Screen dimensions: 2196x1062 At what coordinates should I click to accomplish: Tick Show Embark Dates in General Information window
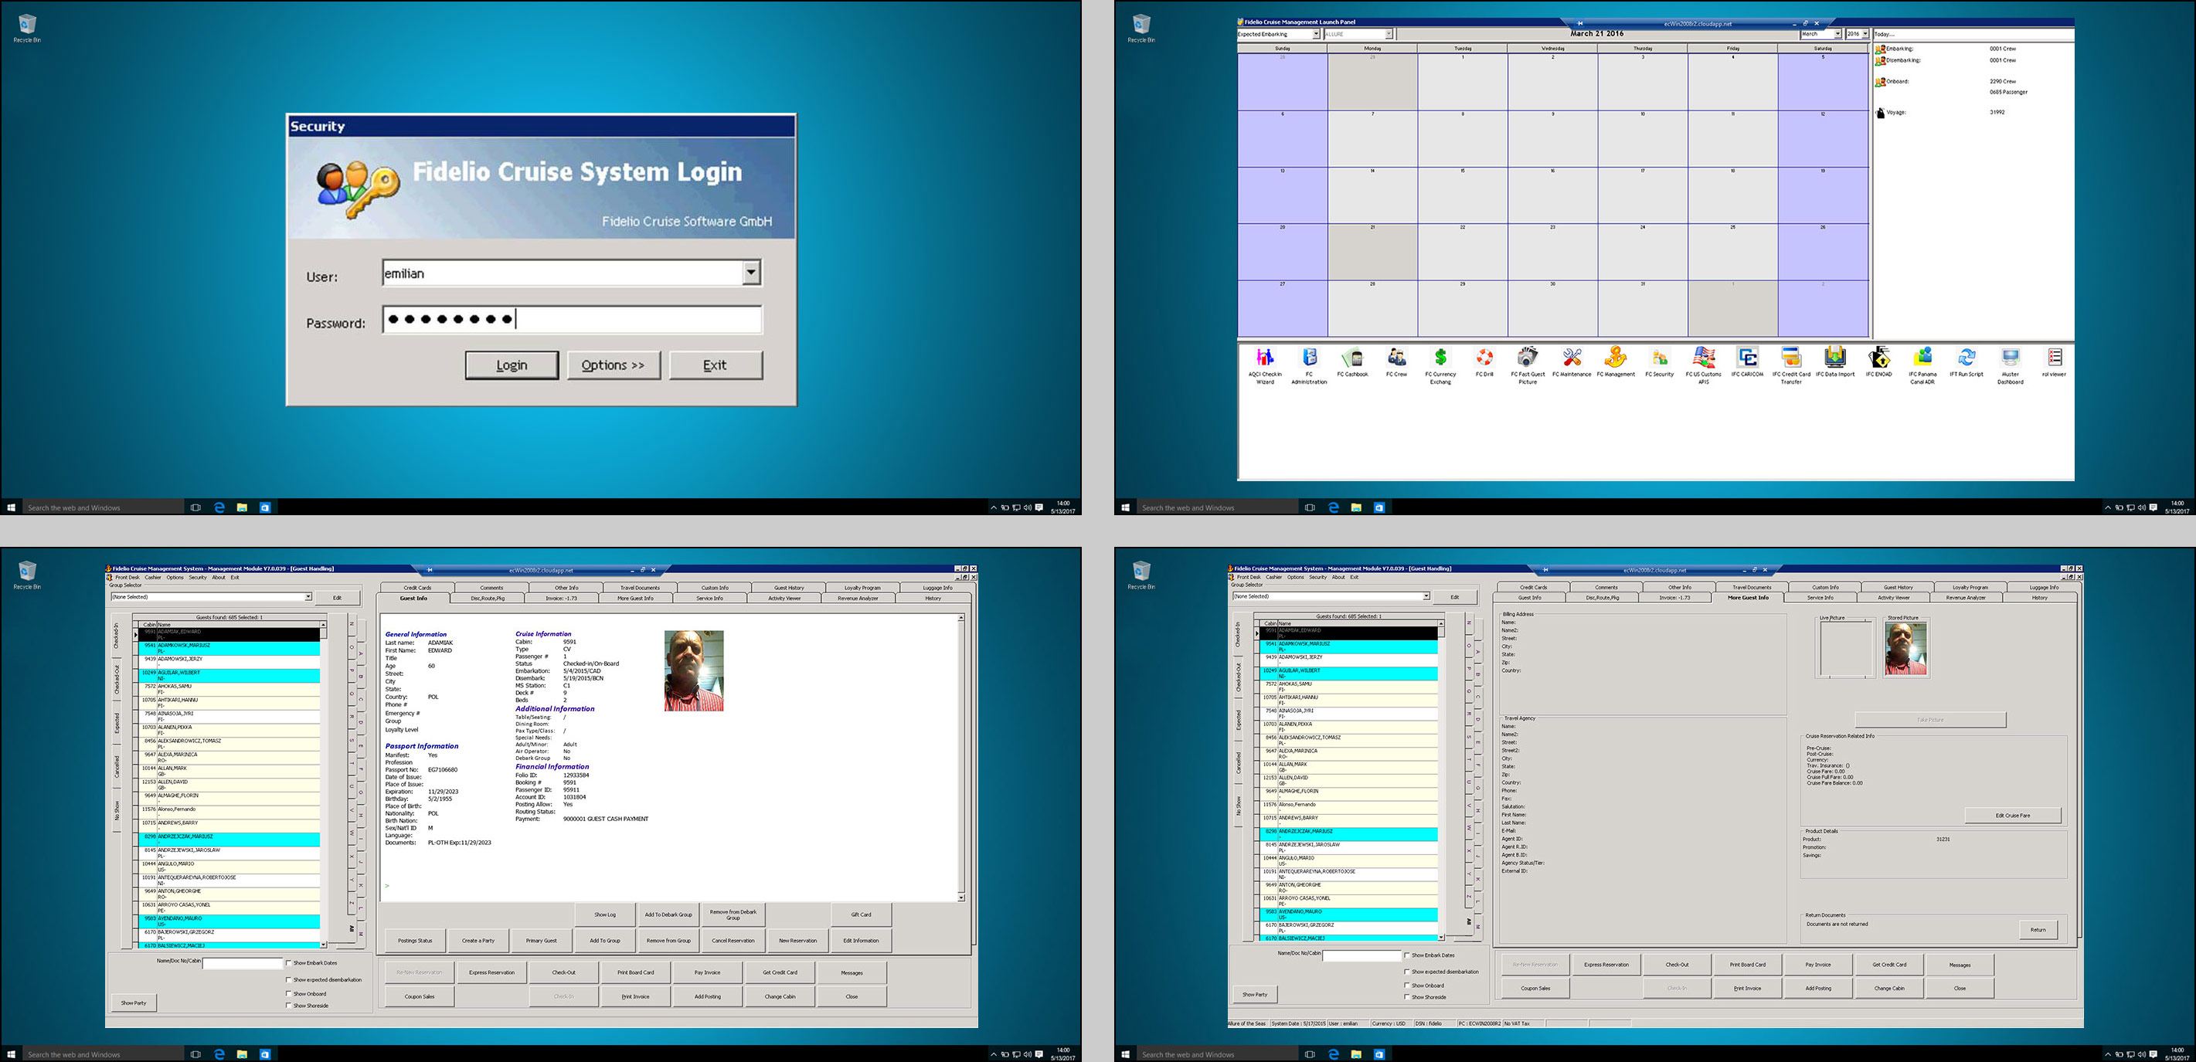click(x=289, y=963)
